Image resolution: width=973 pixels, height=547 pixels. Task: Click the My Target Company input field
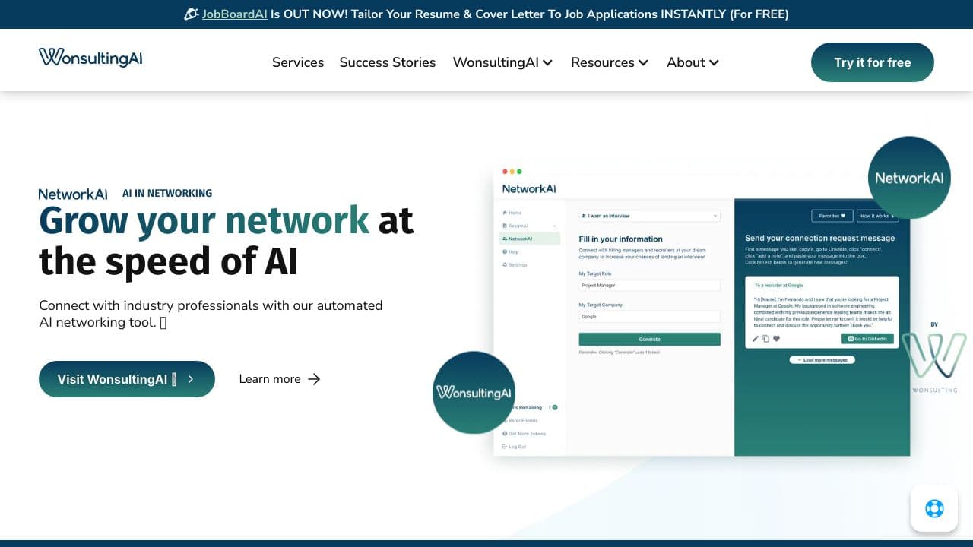649,317
